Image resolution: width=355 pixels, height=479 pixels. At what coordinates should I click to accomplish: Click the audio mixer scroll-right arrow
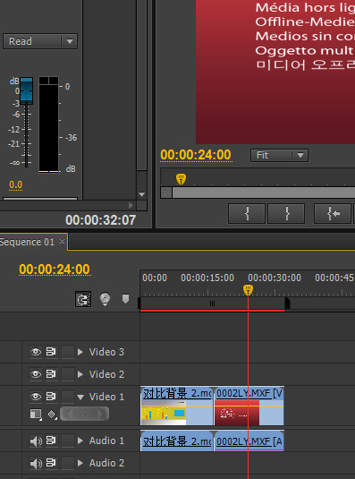click(131, 205)
